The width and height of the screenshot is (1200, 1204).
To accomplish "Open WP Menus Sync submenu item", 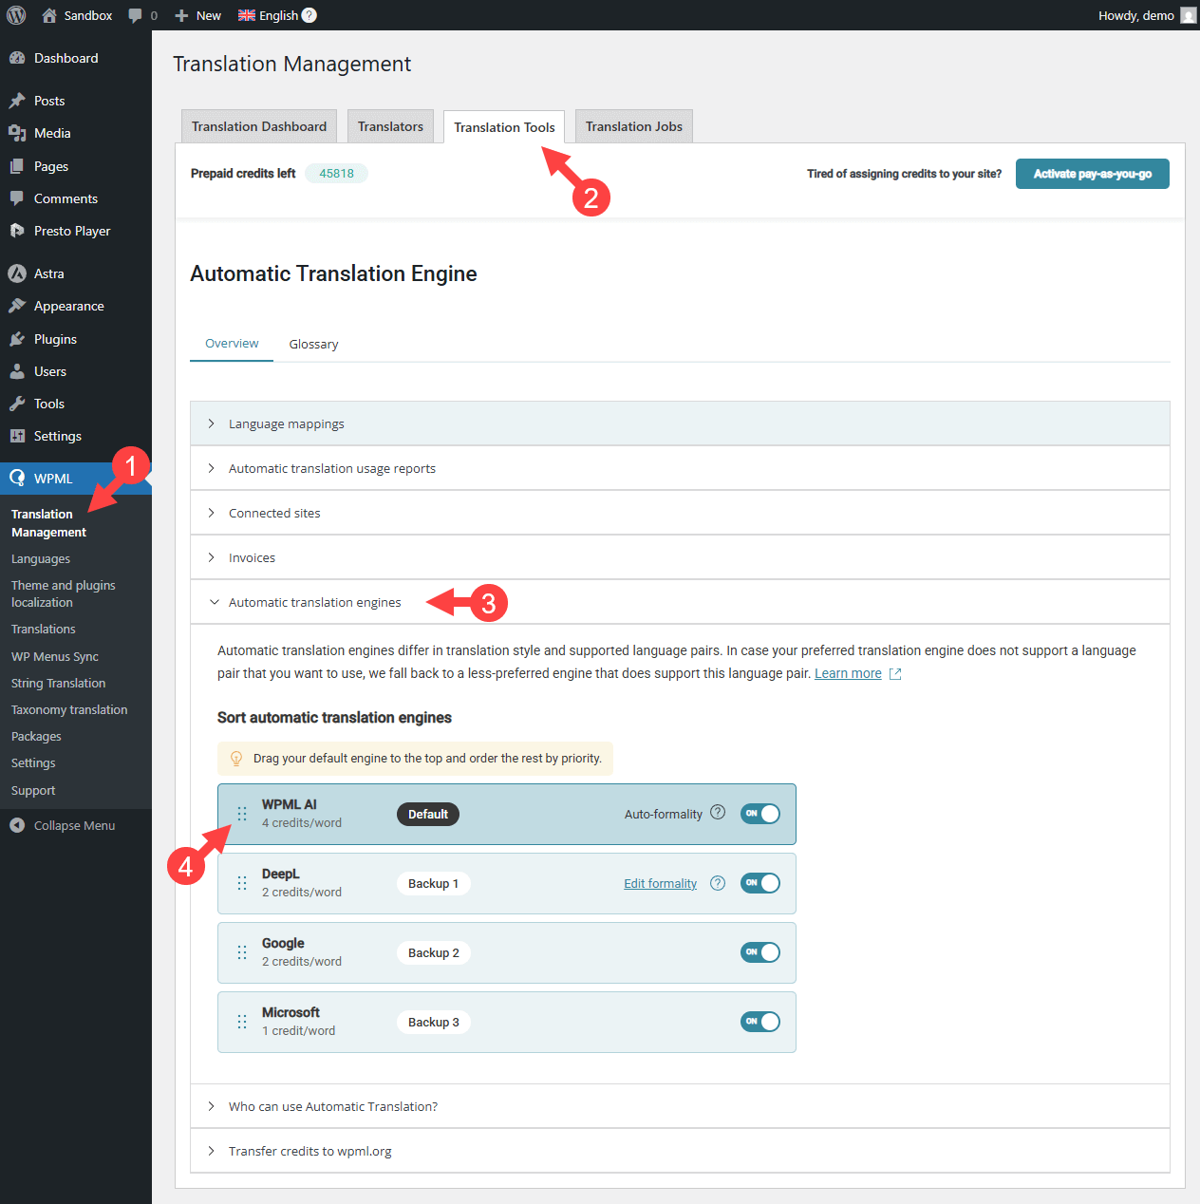I will (x=54, y=657).
